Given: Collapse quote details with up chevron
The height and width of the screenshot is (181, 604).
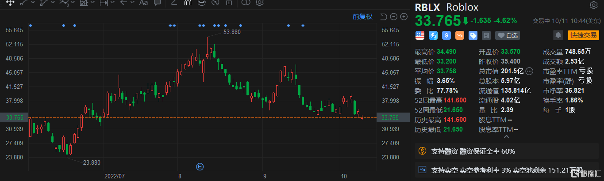Looking at the screenshot, I should click(506, 137).
